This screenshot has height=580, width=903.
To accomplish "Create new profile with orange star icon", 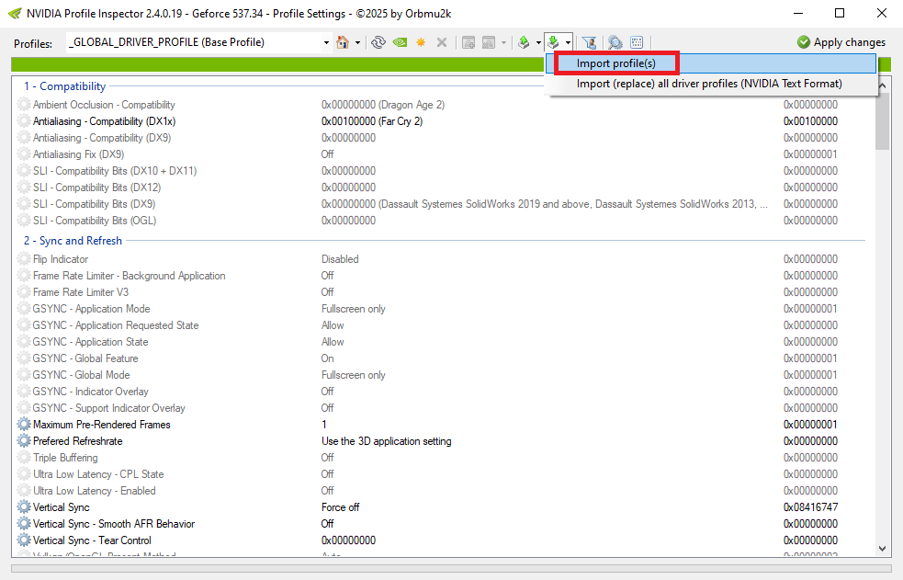I will coord(421,42).
